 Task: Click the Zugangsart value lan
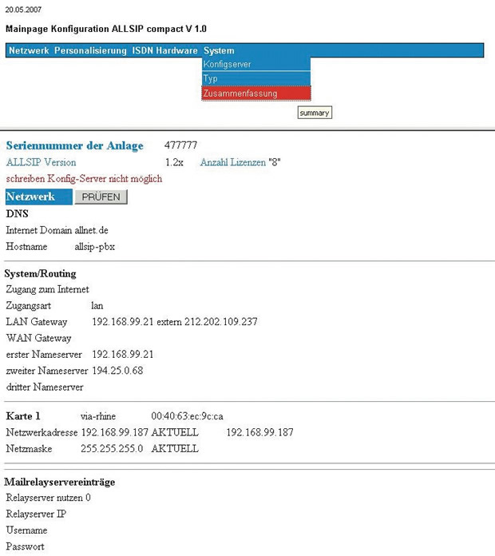tap(97, 306)
